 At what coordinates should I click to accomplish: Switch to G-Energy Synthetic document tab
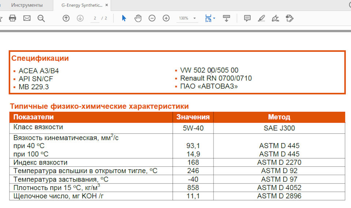[82, 5]
